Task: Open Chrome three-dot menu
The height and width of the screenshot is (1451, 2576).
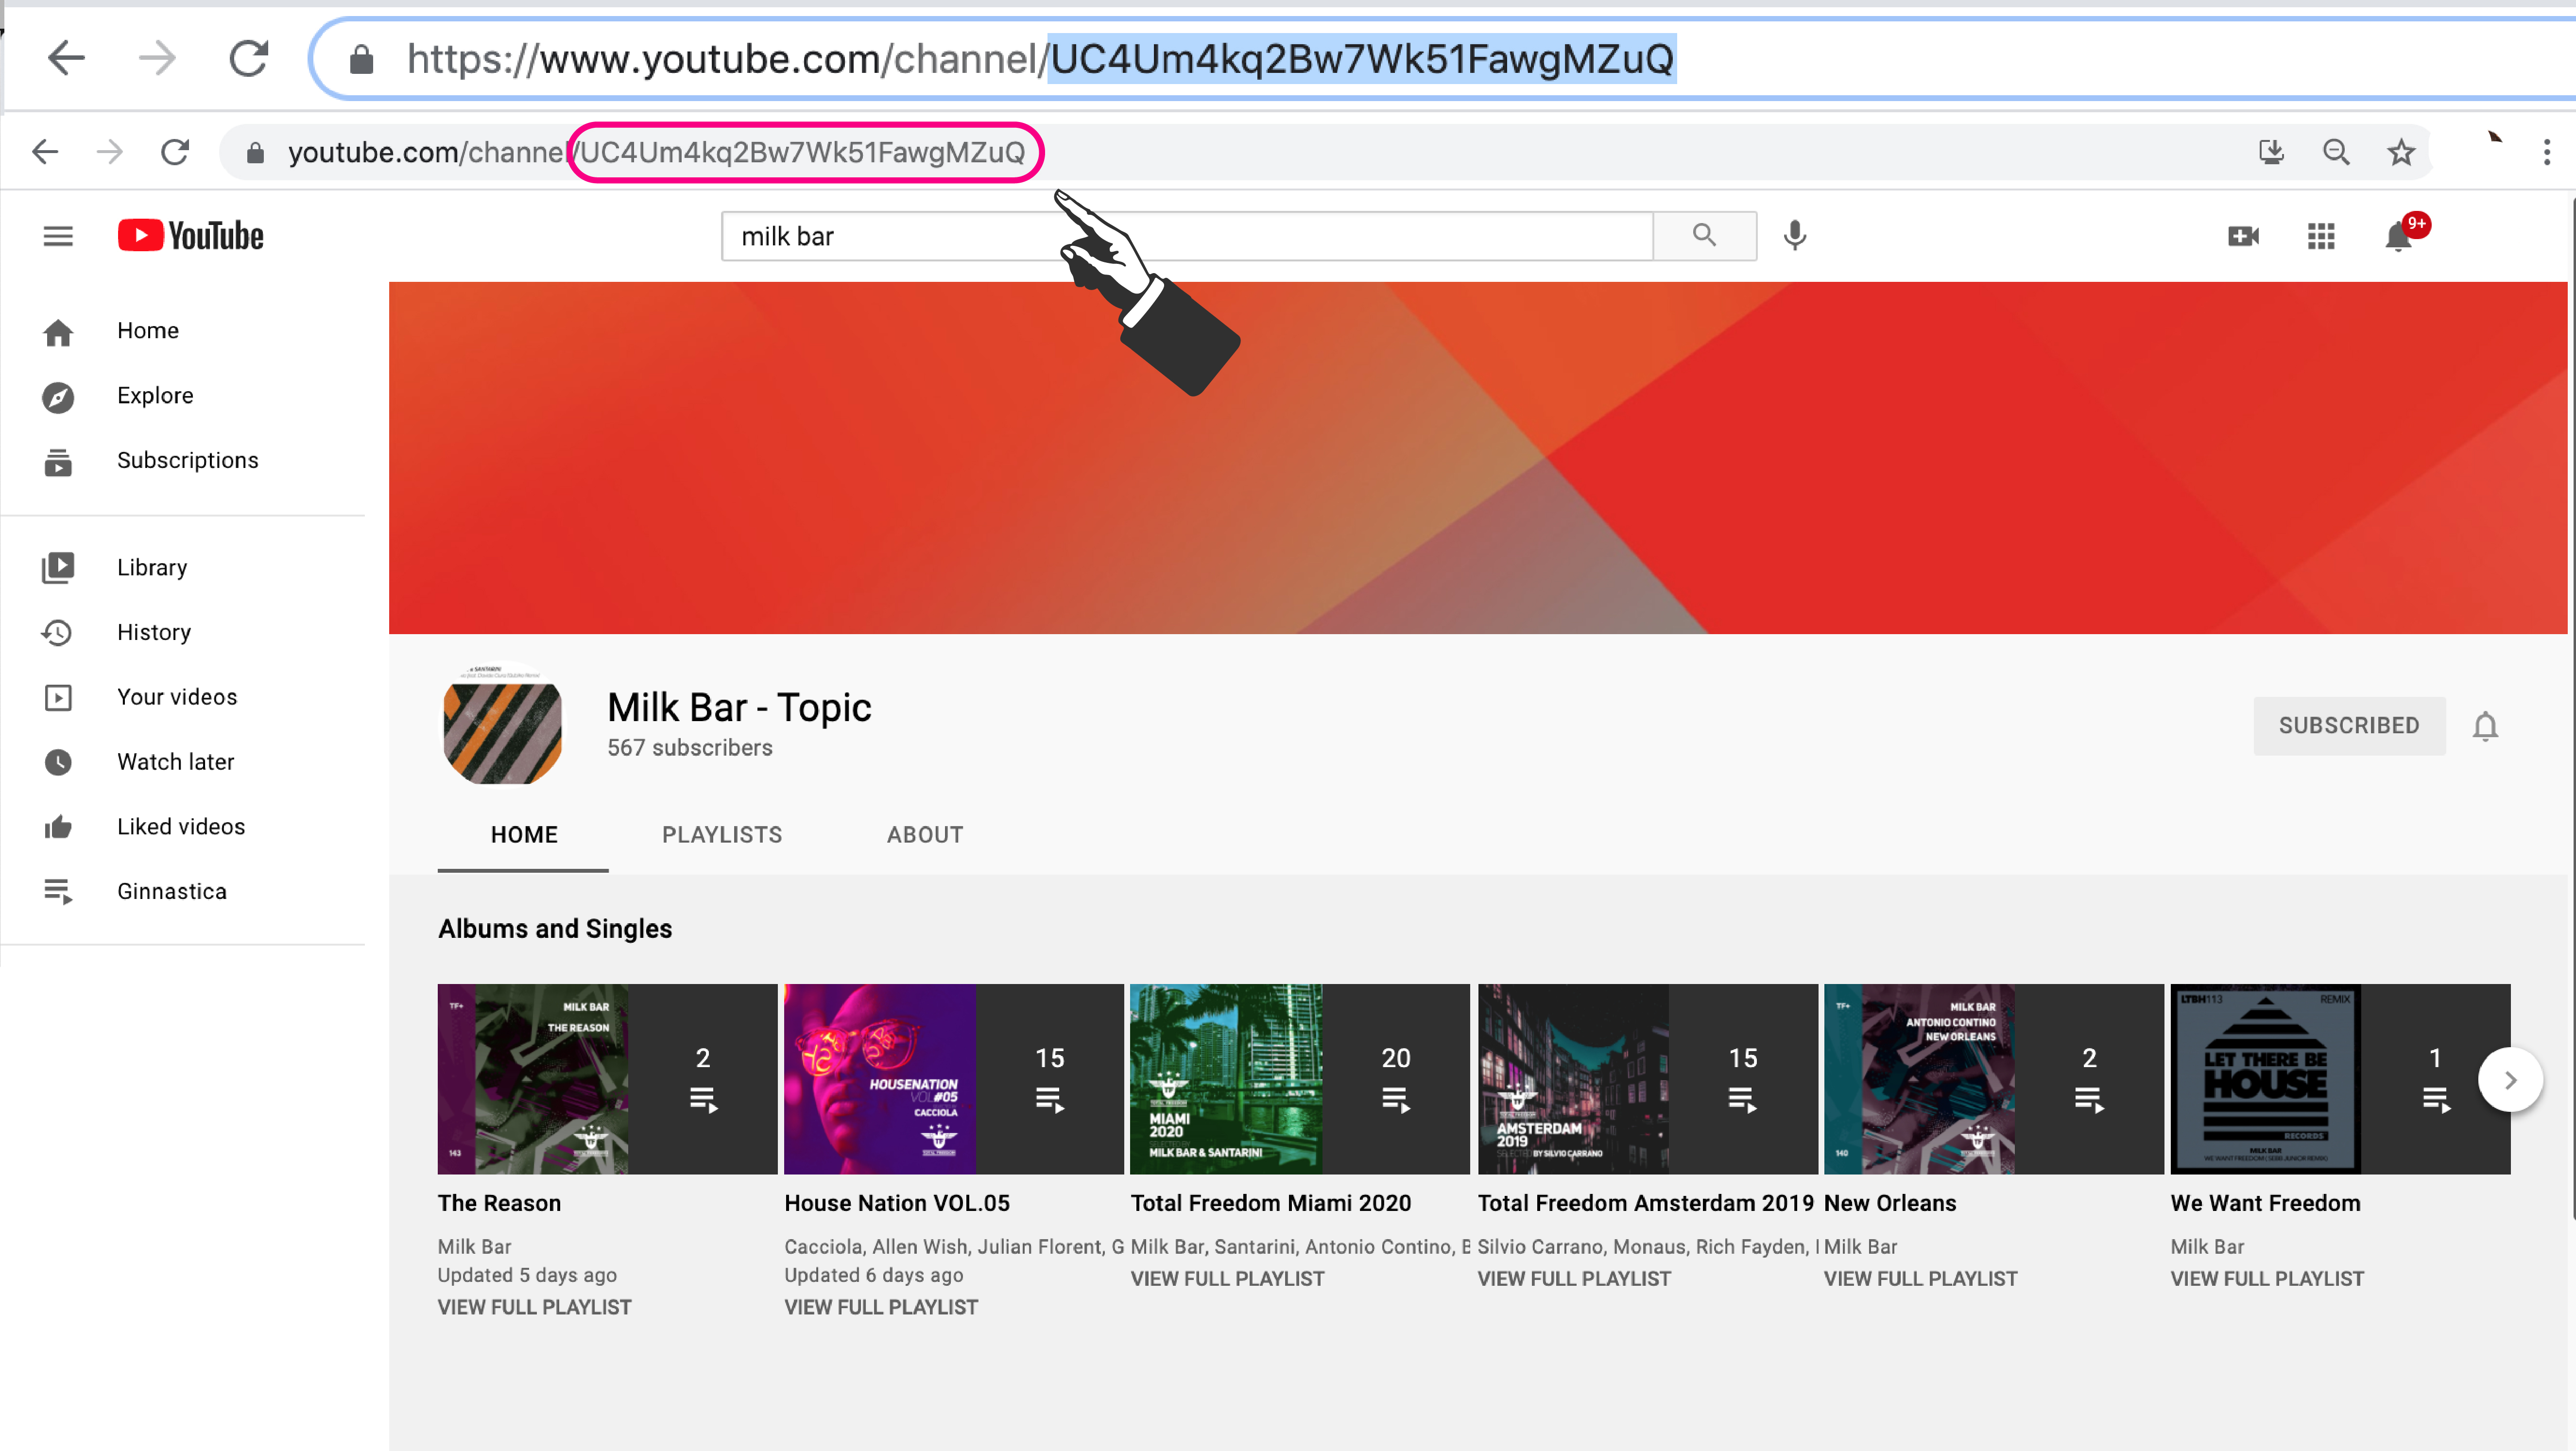Action: (2546, 152)
